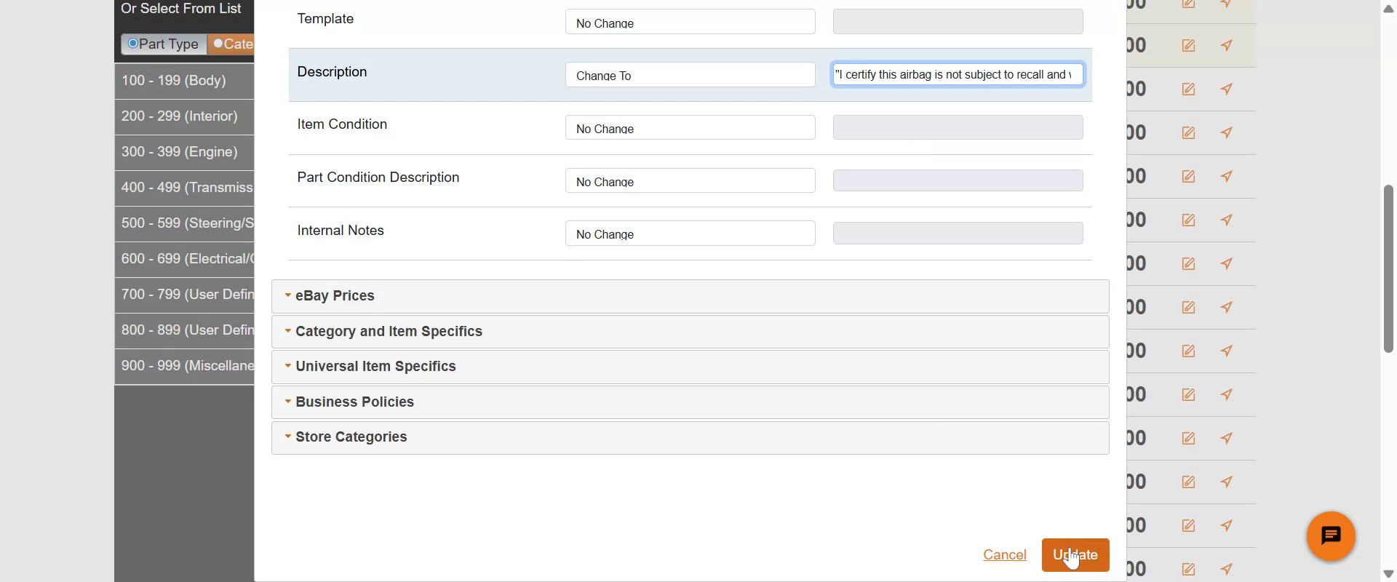1397x582 pixels.
Task: Click edit pencil icon level with Part Condition Description
Action: pos(1188,177)
